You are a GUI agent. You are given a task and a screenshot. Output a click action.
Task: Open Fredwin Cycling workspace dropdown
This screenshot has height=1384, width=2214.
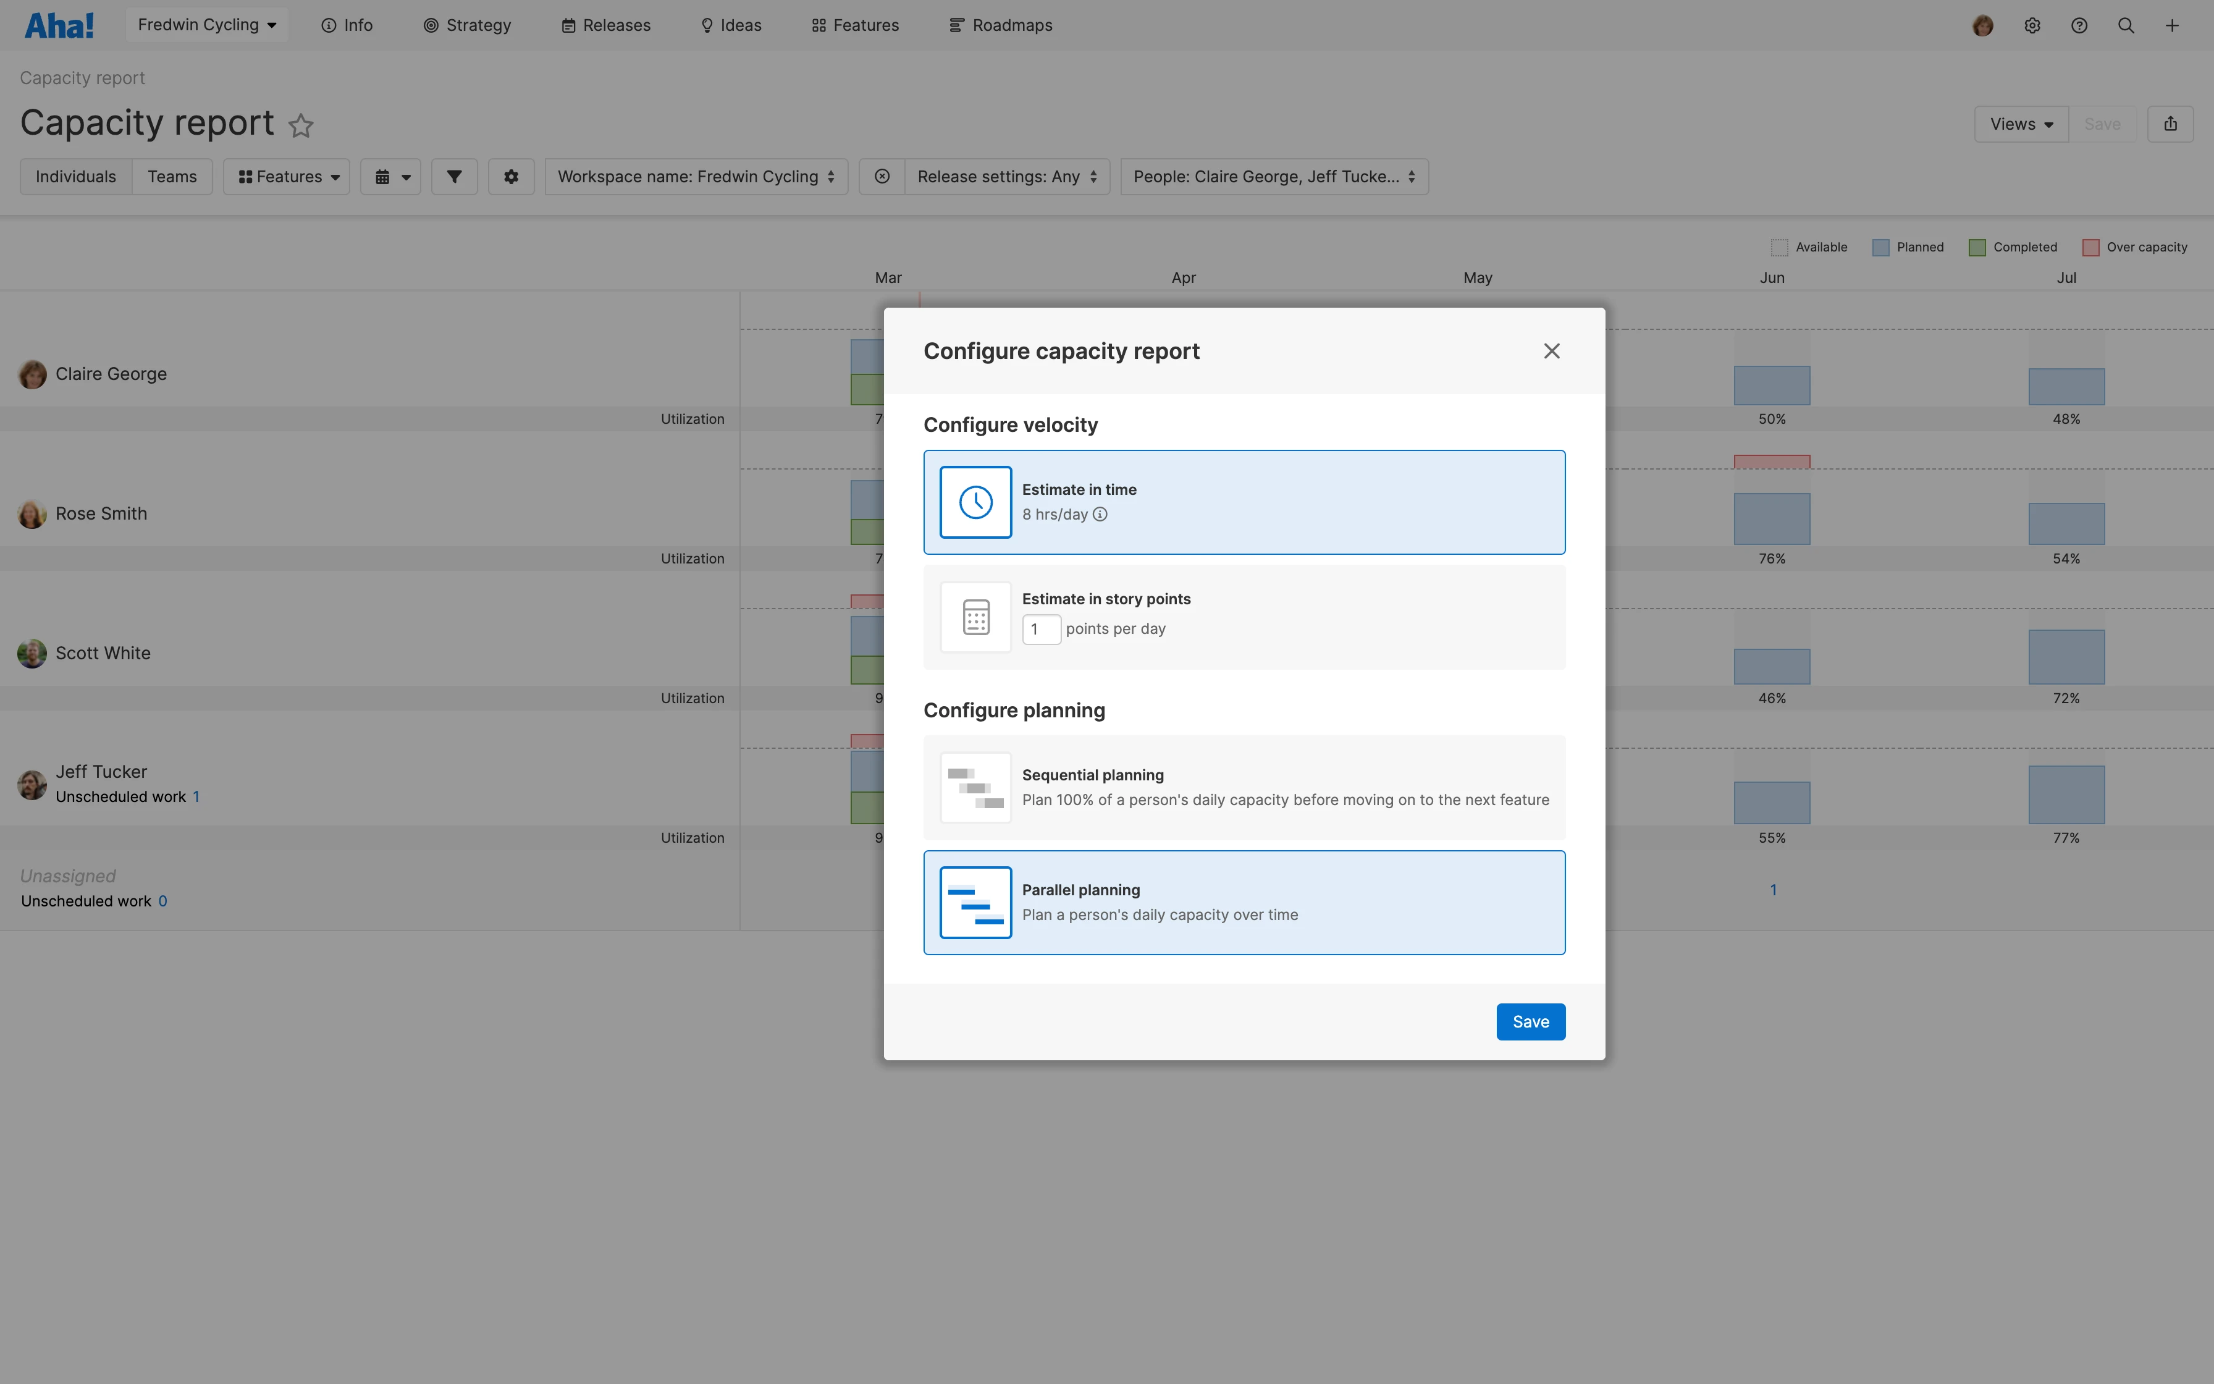207,25
